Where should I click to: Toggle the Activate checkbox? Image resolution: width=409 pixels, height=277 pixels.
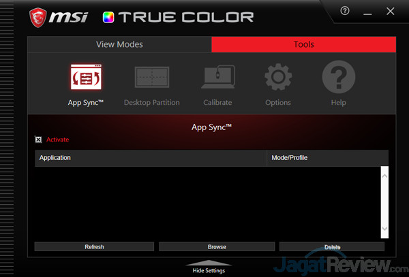point(38,140)
